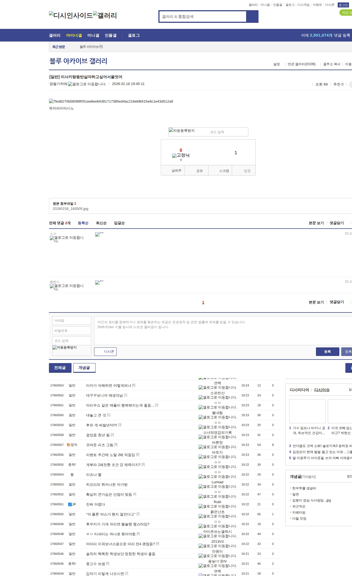Viewport: 352px width, 576px height.
Task: Expand the 연관 갤러리(0/106) list
Action: [x=301, y=64]
